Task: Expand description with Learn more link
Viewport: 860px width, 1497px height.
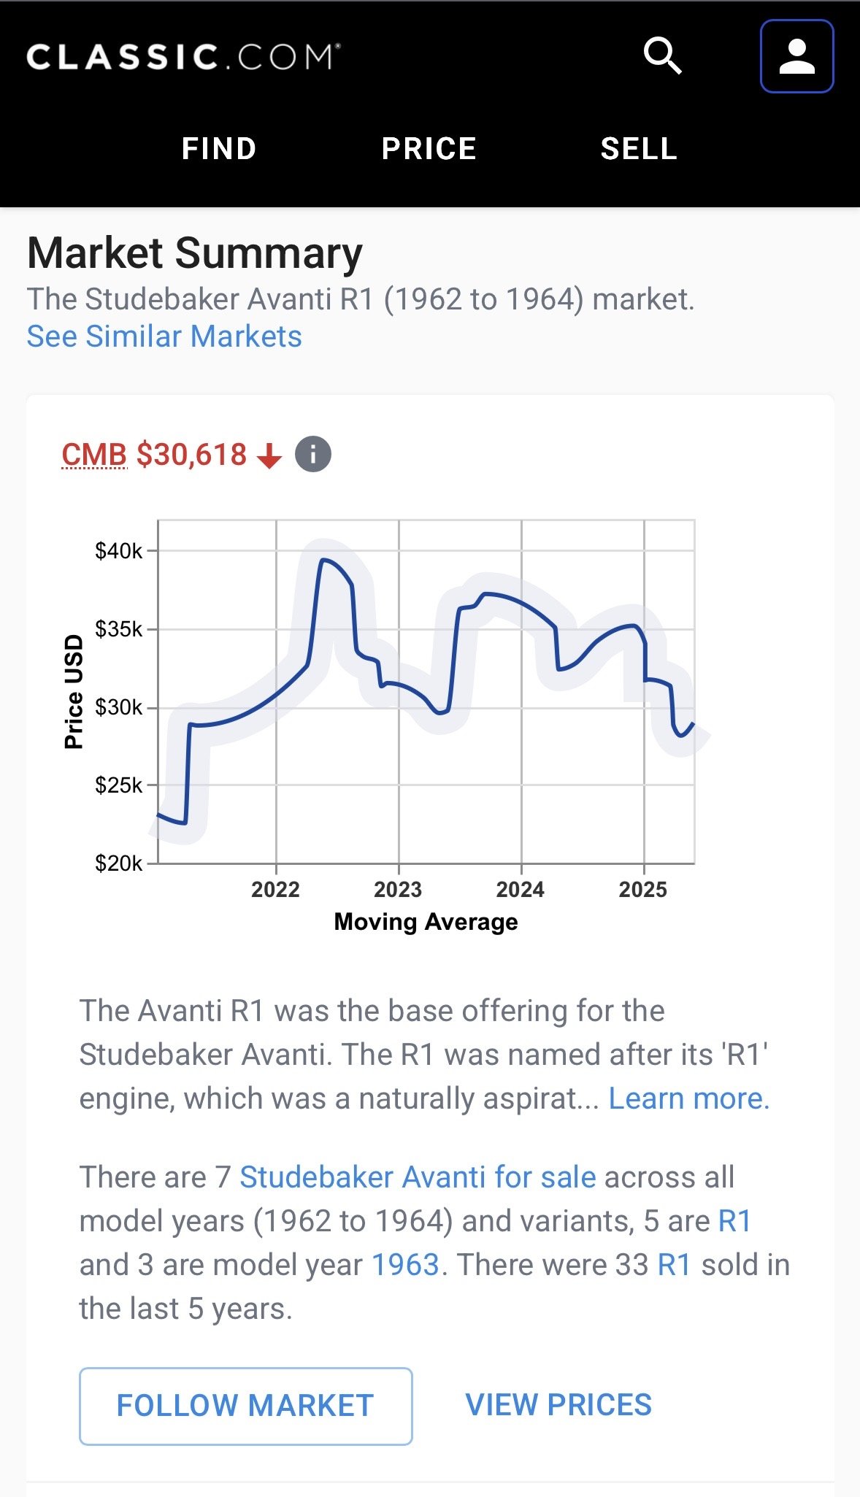Action: (689, 1098)
